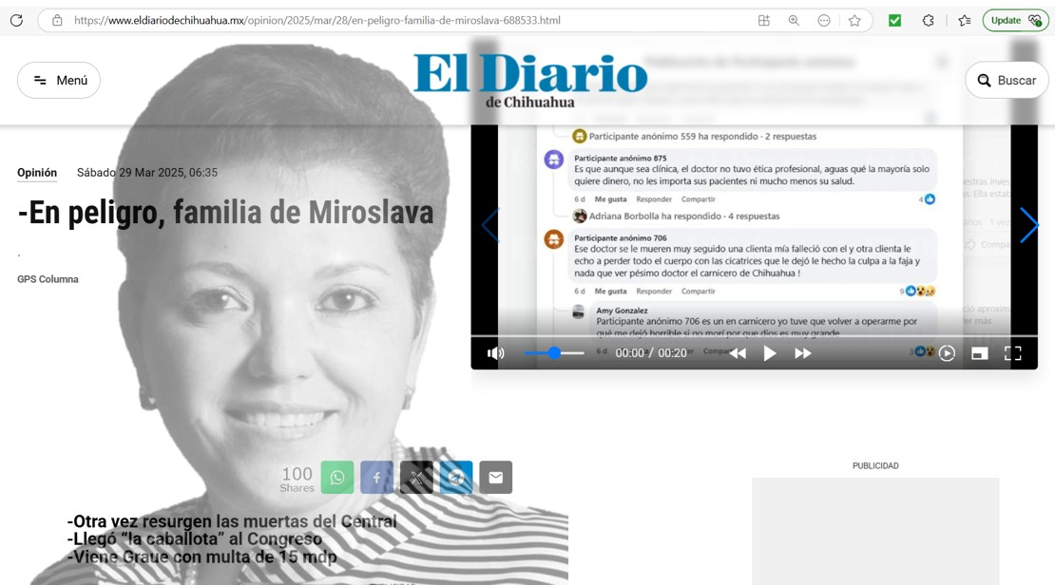Mute the video with speaker icon
The width and height of the screenshot is (1055, 585).
point(496,353)
